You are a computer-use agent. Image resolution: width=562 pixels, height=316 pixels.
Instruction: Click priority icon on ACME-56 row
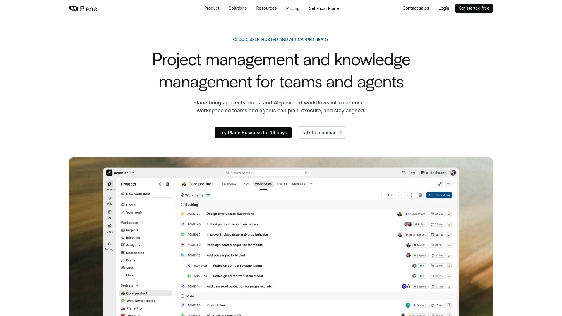pyautogui.click(x=449, y=305)
